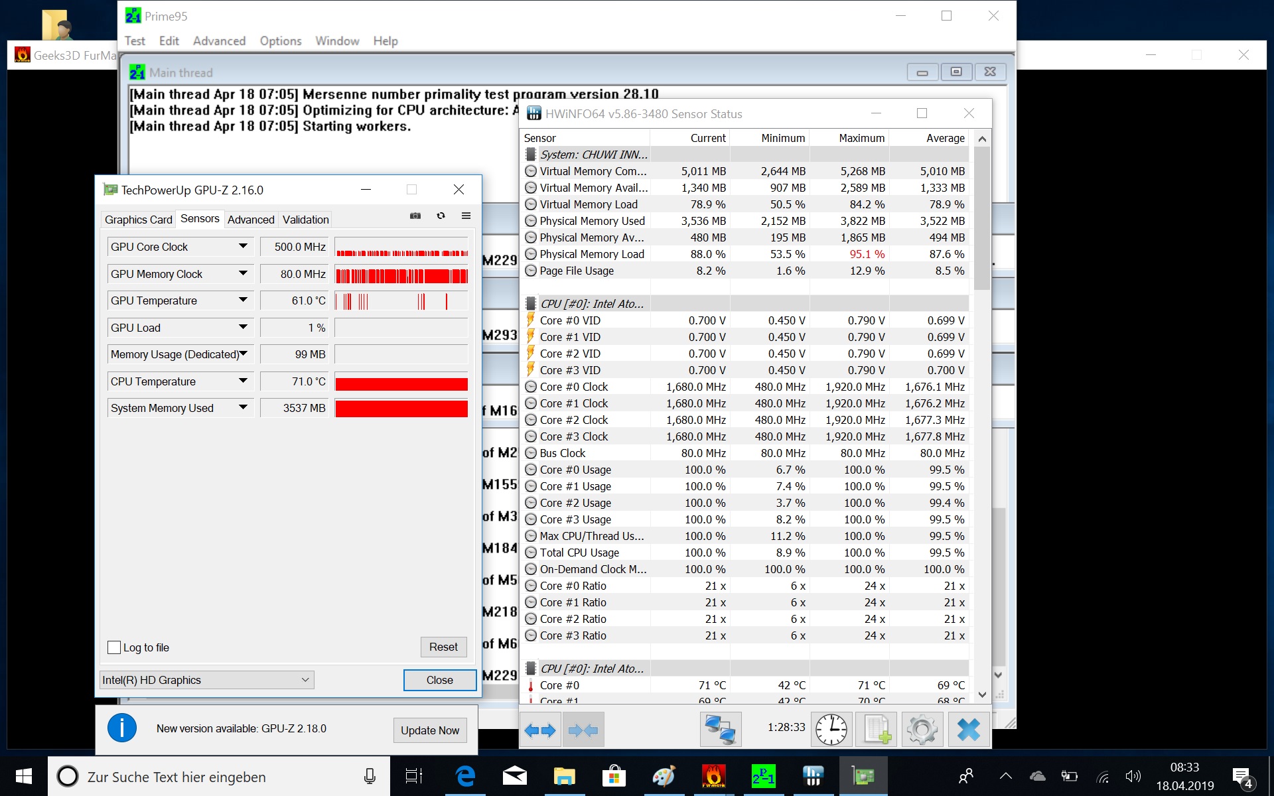Open Prime95 Test menu

pyautogui.click(x=135, y=41)
